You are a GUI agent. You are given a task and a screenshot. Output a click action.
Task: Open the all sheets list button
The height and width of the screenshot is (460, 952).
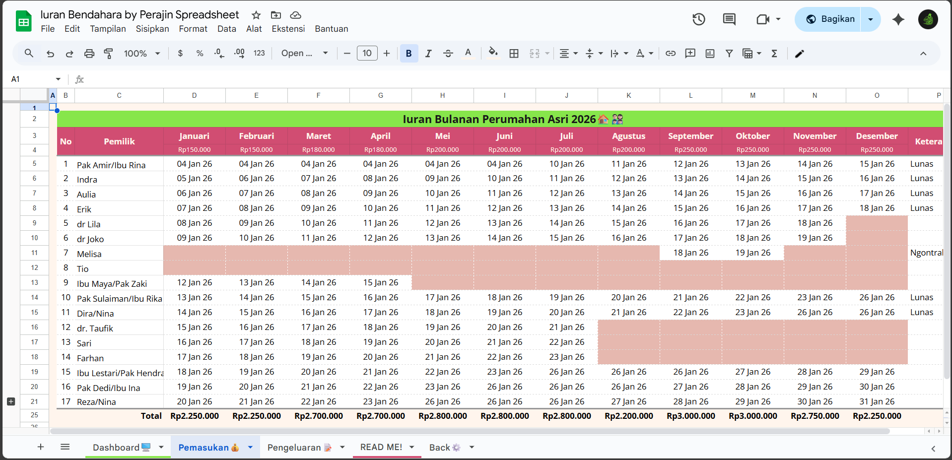[x=65, y=447]
